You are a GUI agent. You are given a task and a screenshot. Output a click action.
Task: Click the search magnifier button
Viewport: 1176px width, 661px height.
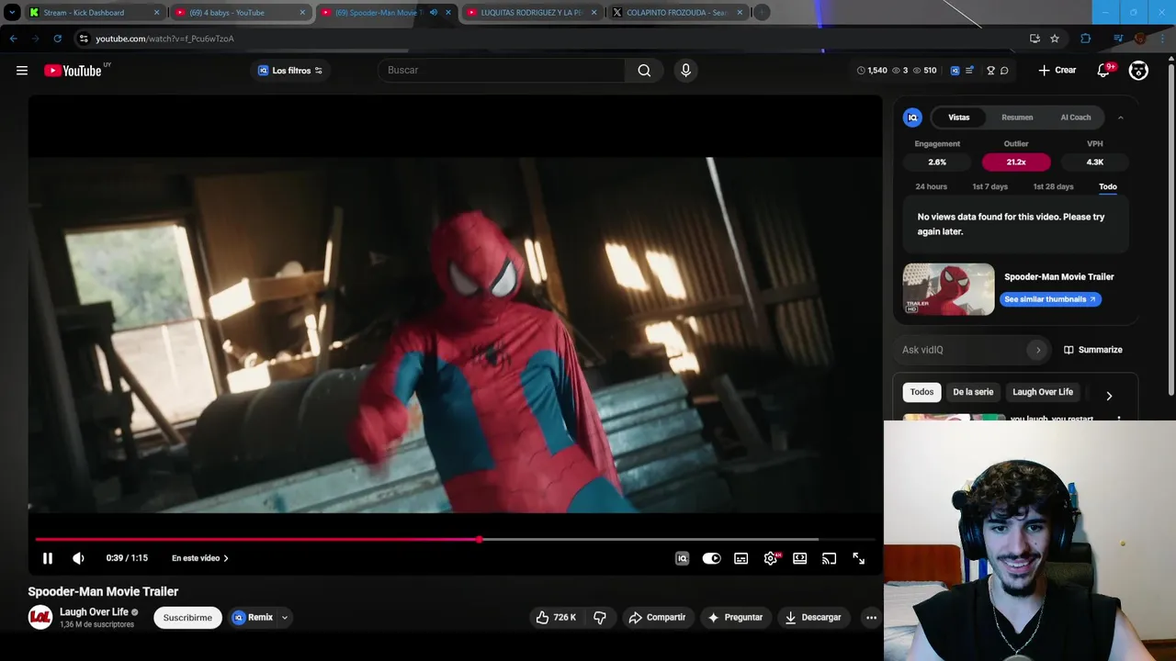pyautogui.click(x=644, y=71)
